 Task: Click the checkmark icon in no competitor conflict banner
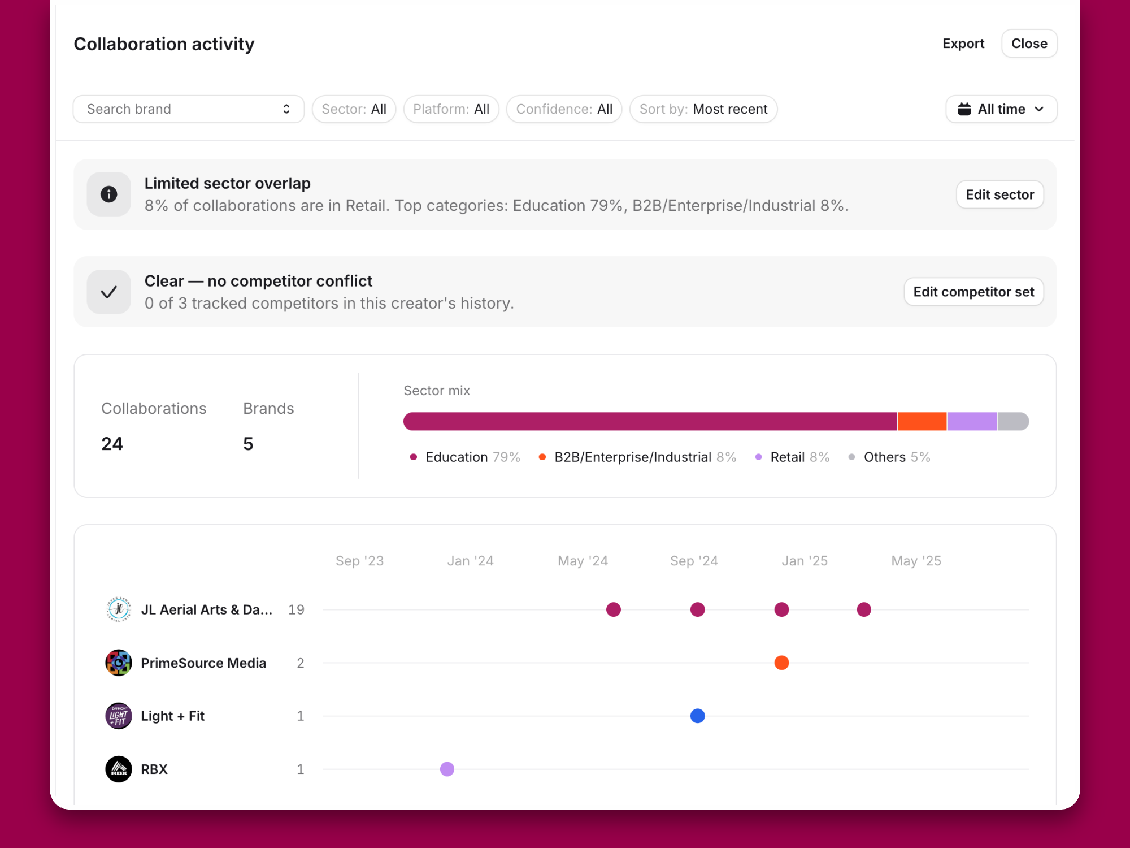(x=109, y=292)
